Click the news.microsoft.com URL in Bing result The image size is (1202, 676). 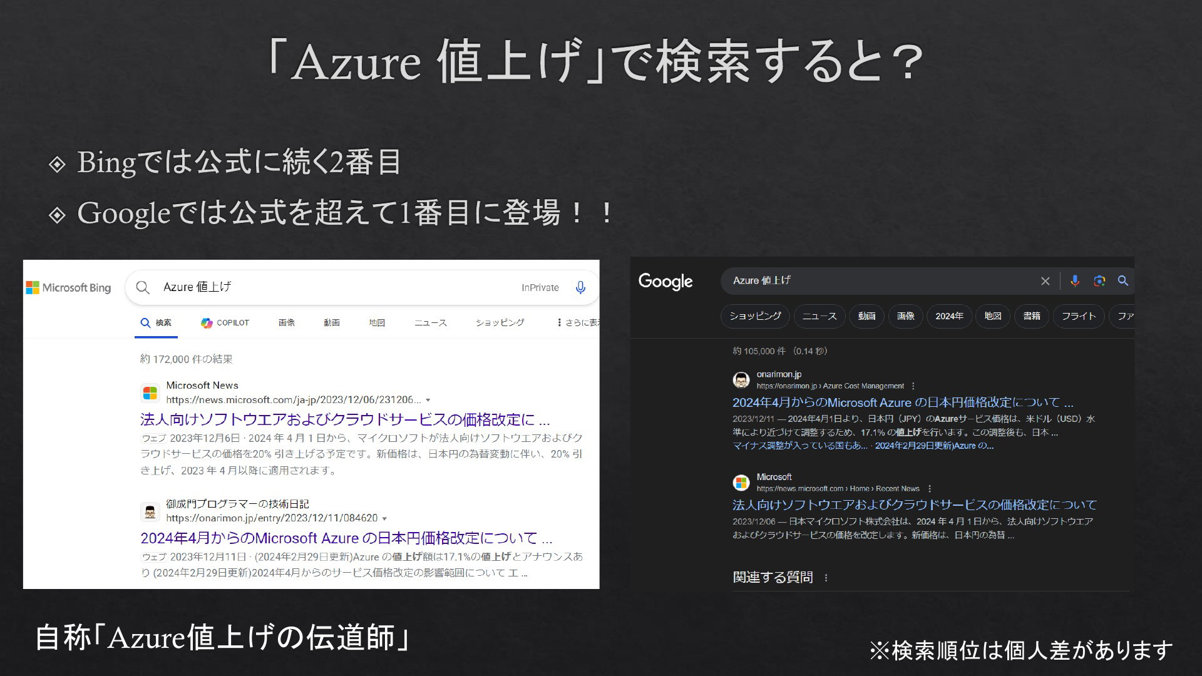[293, 400]
